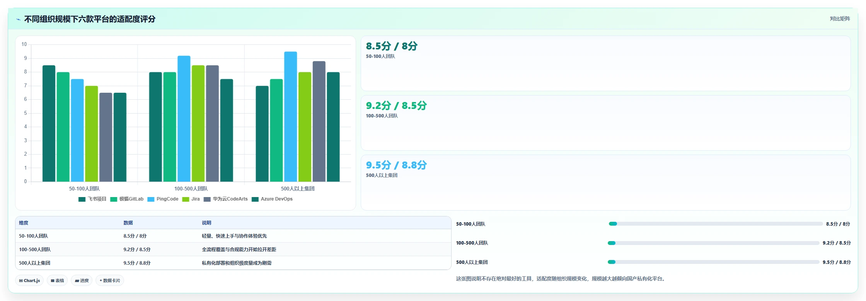This screenshot has width=866, height=301.
Task: Toggle the Jira legend entry
Action: (x=191, y=199)
